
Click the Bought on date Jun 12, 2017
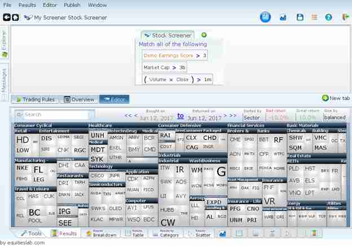[156, 118]
